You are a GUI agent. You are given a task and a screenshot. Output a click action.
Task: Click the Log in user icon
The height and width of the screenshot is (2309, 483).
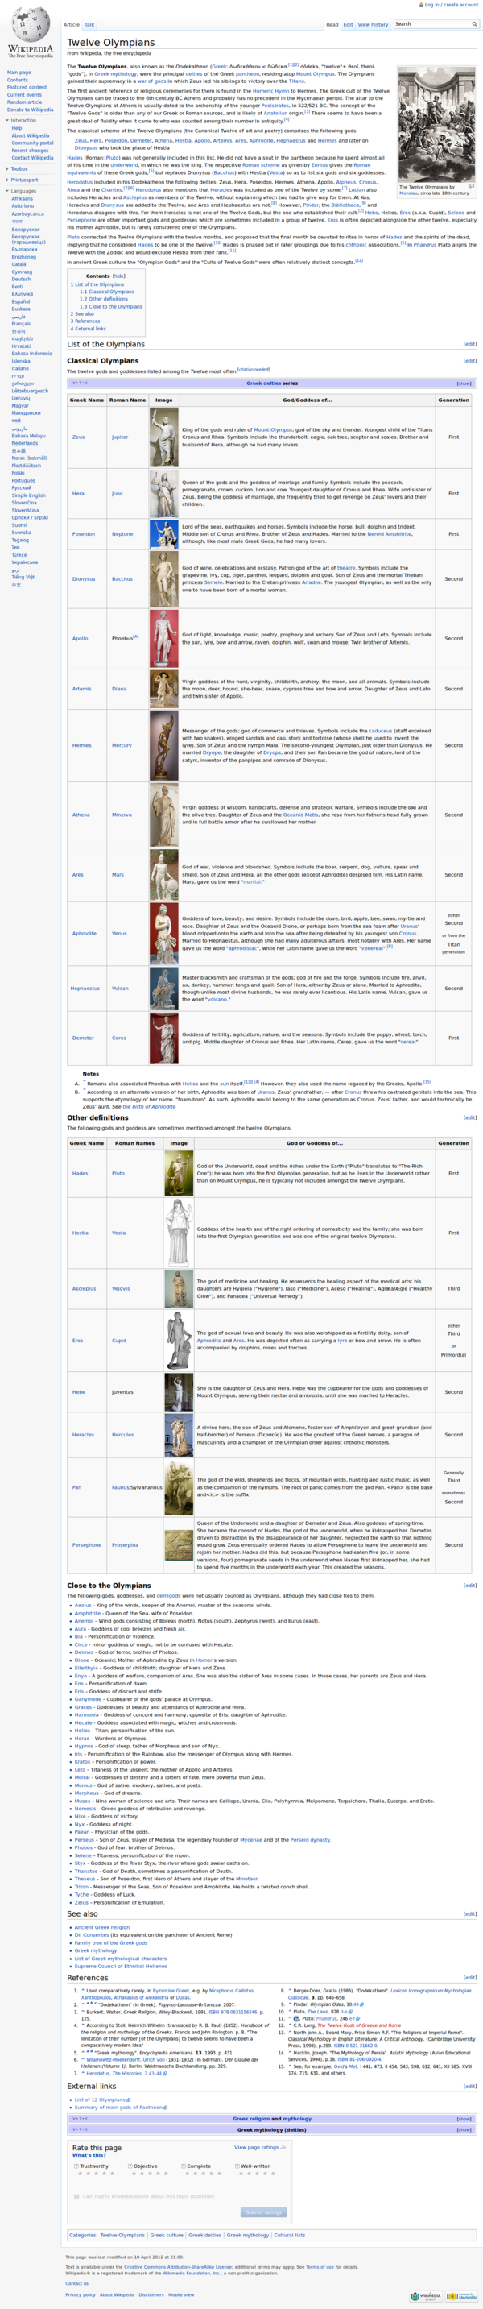coord(420,5)
